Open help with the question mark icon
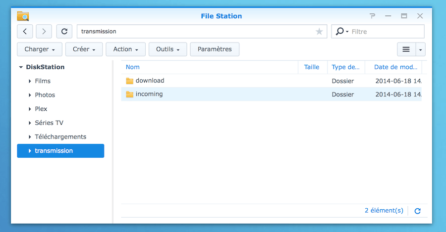This screenshot has width=446, height=232. click(372, 16)
